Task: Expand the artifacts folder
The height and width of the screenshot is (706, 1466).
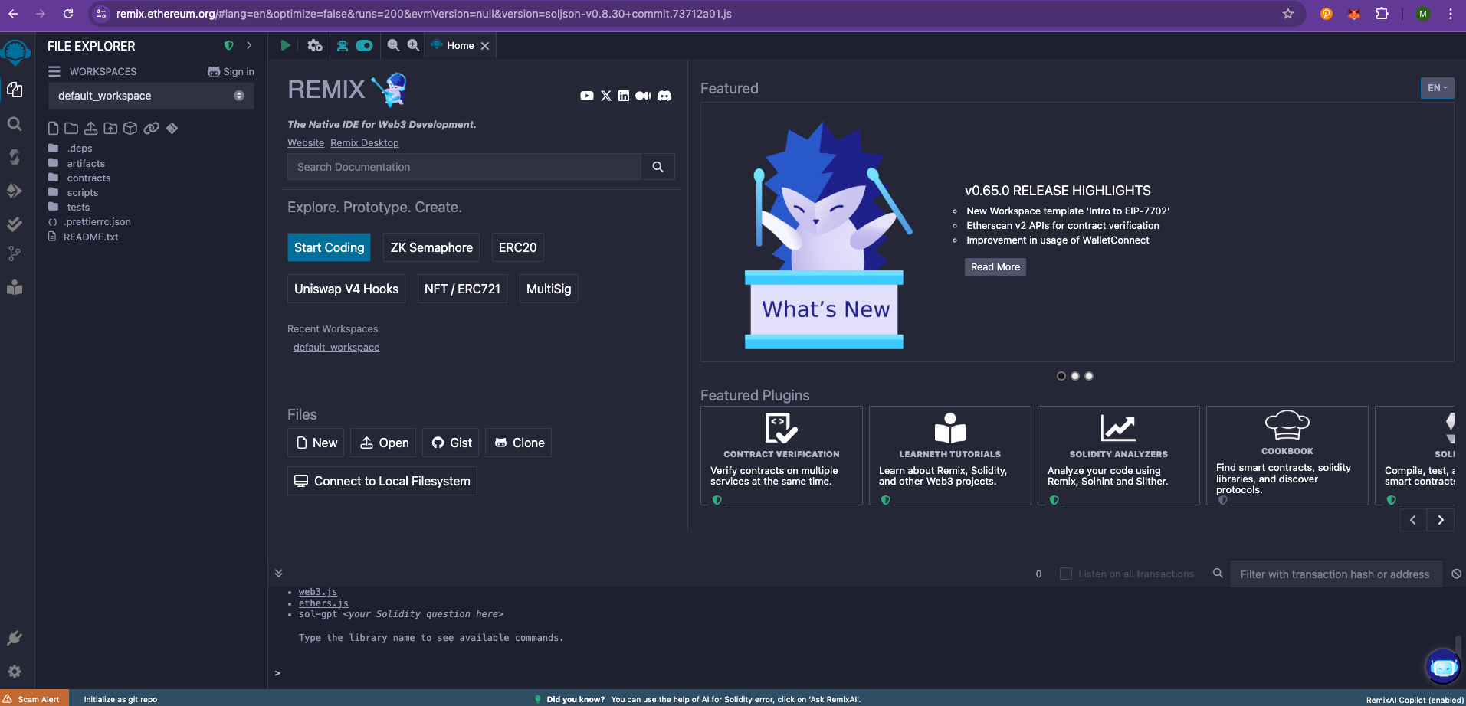Action: [x=86, y=163]
